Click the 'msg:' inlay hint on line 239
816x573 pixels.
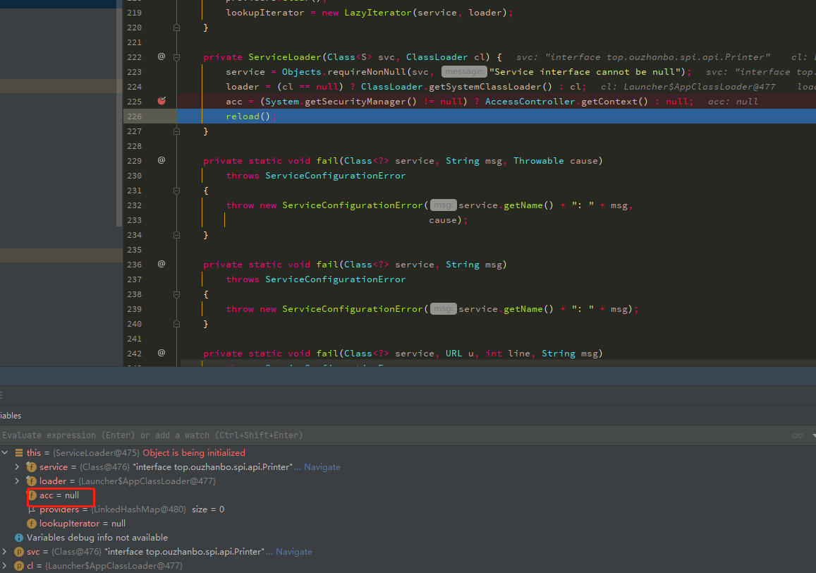pyautogui.click(x=444, y=309)
